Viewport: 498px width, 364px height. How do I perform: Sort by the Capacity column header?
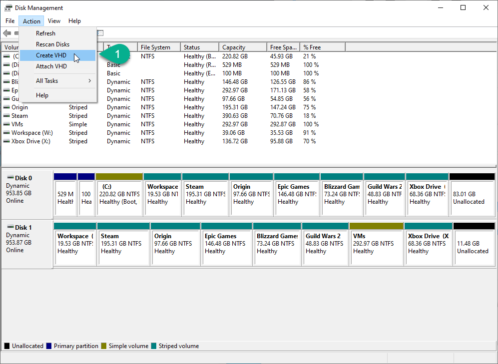(x=242, y=47)
